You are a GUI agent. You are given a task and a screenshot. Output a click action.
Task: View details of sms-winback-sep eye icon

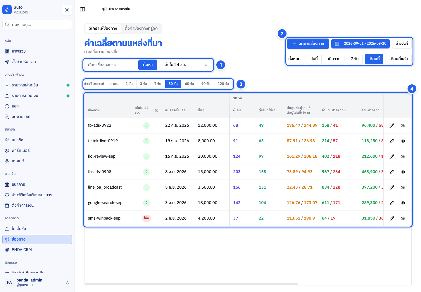(x=403, y=218)
